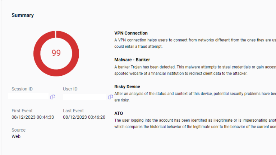This screenshot has height=155, width=276.
Task: Select the ATO indicator heading
Action: point(119,113)
